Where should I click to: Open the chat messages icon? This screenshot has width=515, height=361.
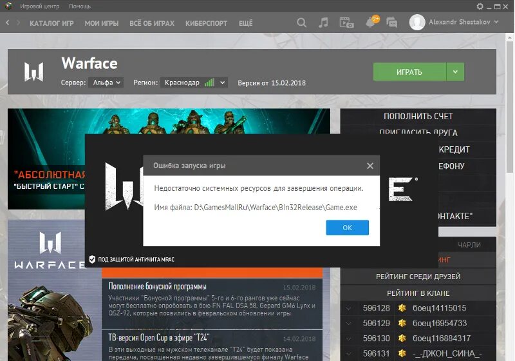(392, 23)
